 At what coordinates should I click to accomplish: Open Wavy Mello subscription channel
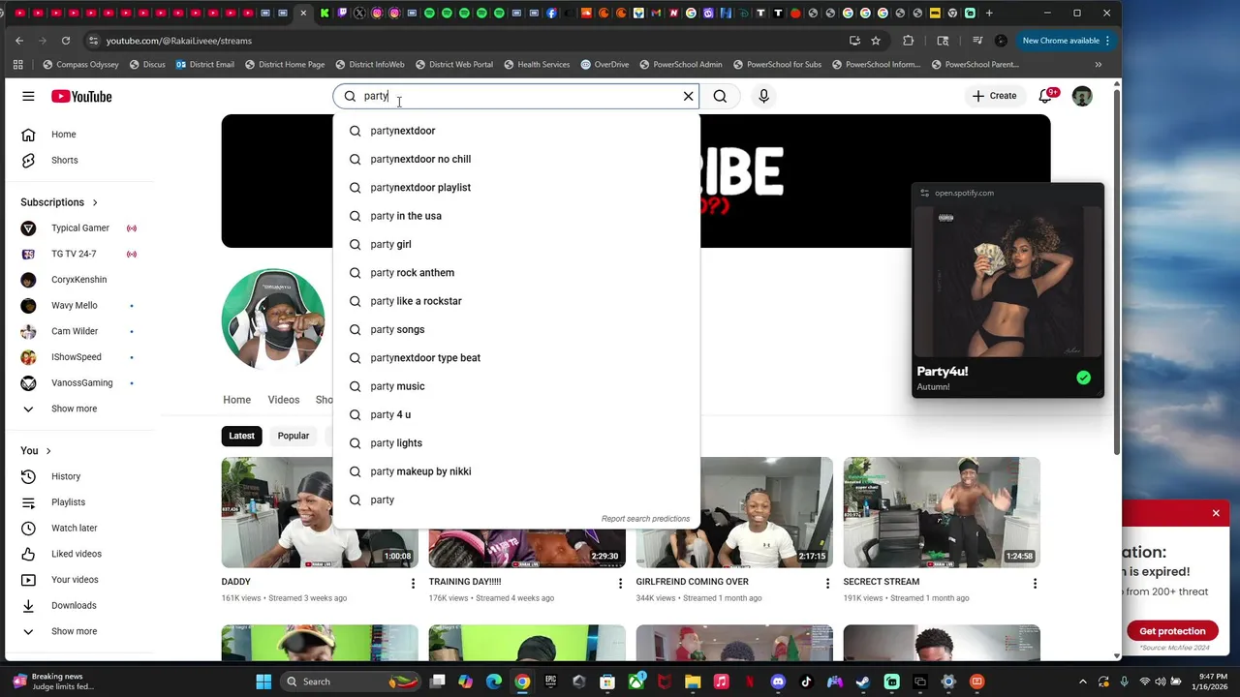click(79, 305)
